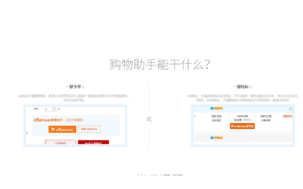Click the red 加入购物车 button
Screen dimensions: 303x189
(93, 142)
